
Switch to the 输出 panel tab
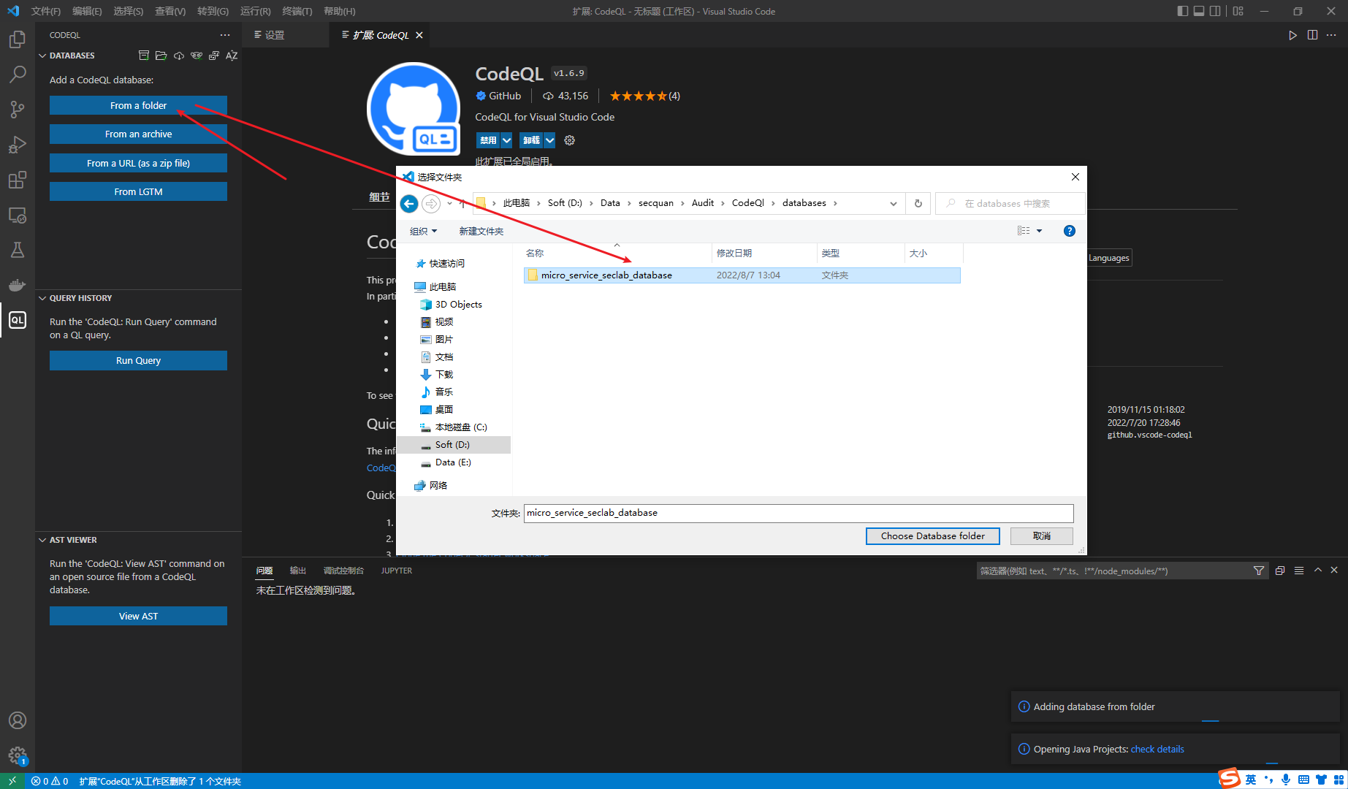(x=297, y=571)
